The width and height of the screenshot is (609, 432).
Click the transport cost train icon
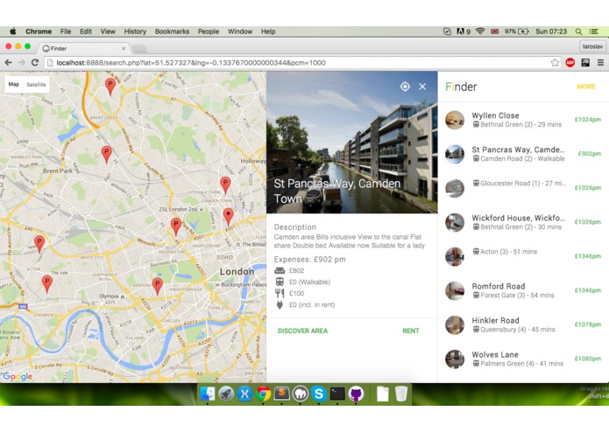click(280, 282)
